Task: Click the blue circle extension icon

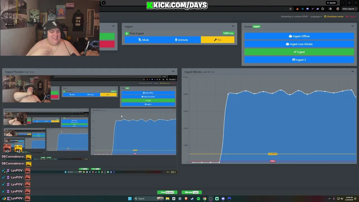Action: click(307, 9)
